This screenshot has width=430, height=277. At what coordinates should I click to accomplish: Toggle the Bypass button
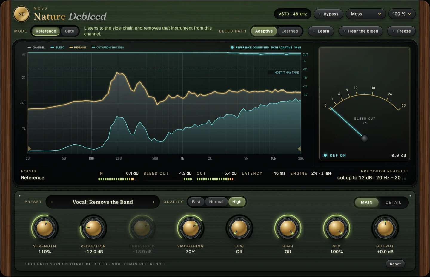pyautogui.click(x=328, y=14)
